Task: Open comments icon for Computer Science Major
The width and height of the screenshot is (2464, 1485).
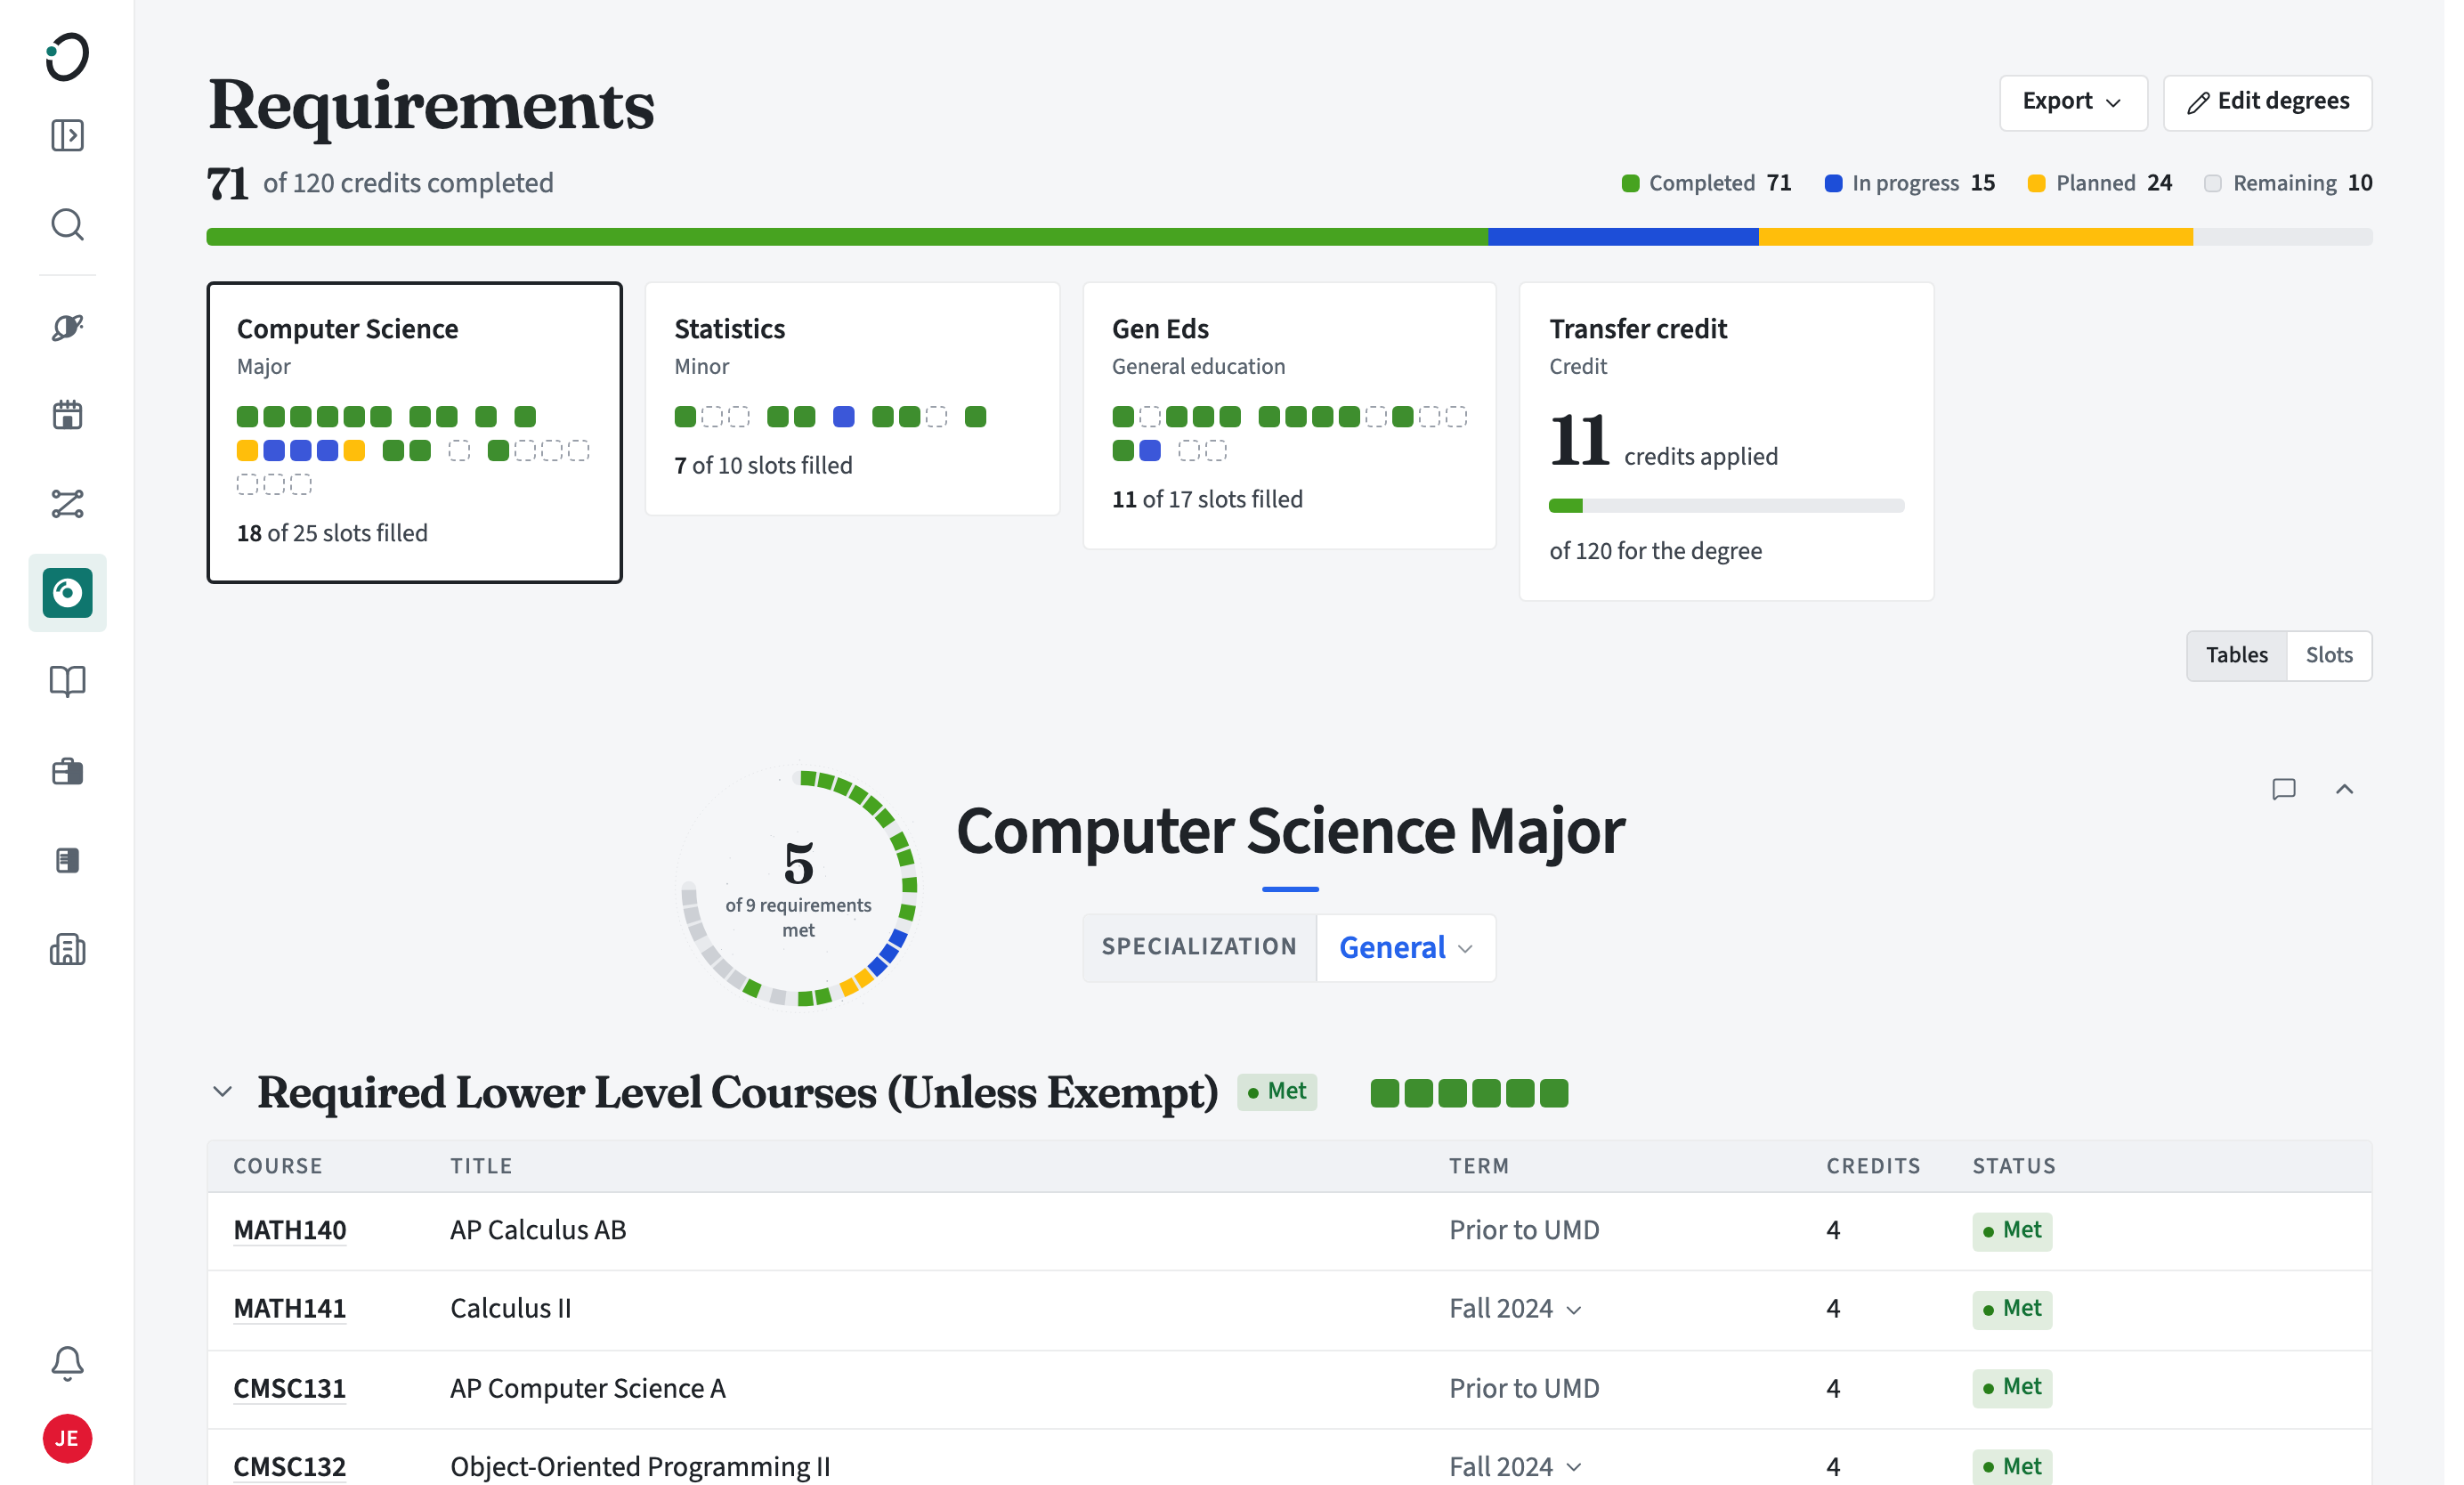Action: (2284, 789)
